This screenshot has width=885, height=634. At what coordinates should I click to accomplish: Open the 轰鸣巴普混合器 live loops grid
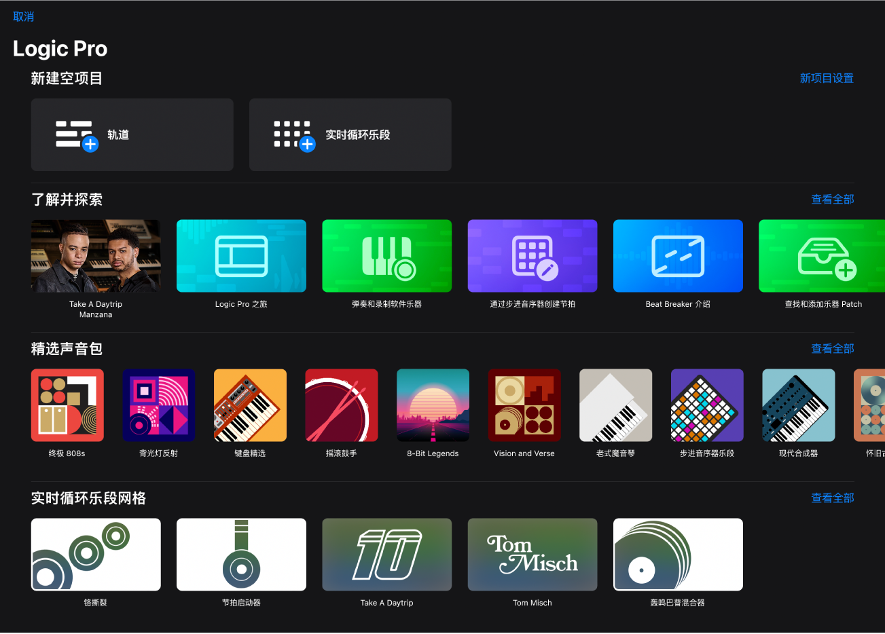coord(678,555)
